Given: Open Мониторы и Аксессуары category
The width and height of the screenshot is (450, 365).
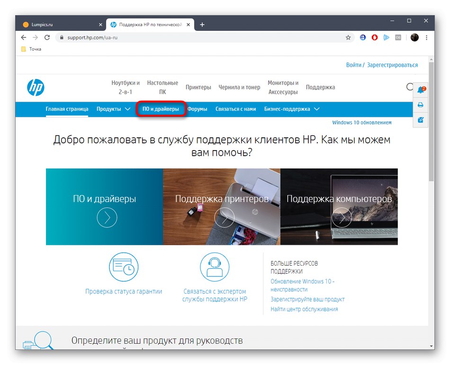Looking at the screenshot, I should click(283, 87).
